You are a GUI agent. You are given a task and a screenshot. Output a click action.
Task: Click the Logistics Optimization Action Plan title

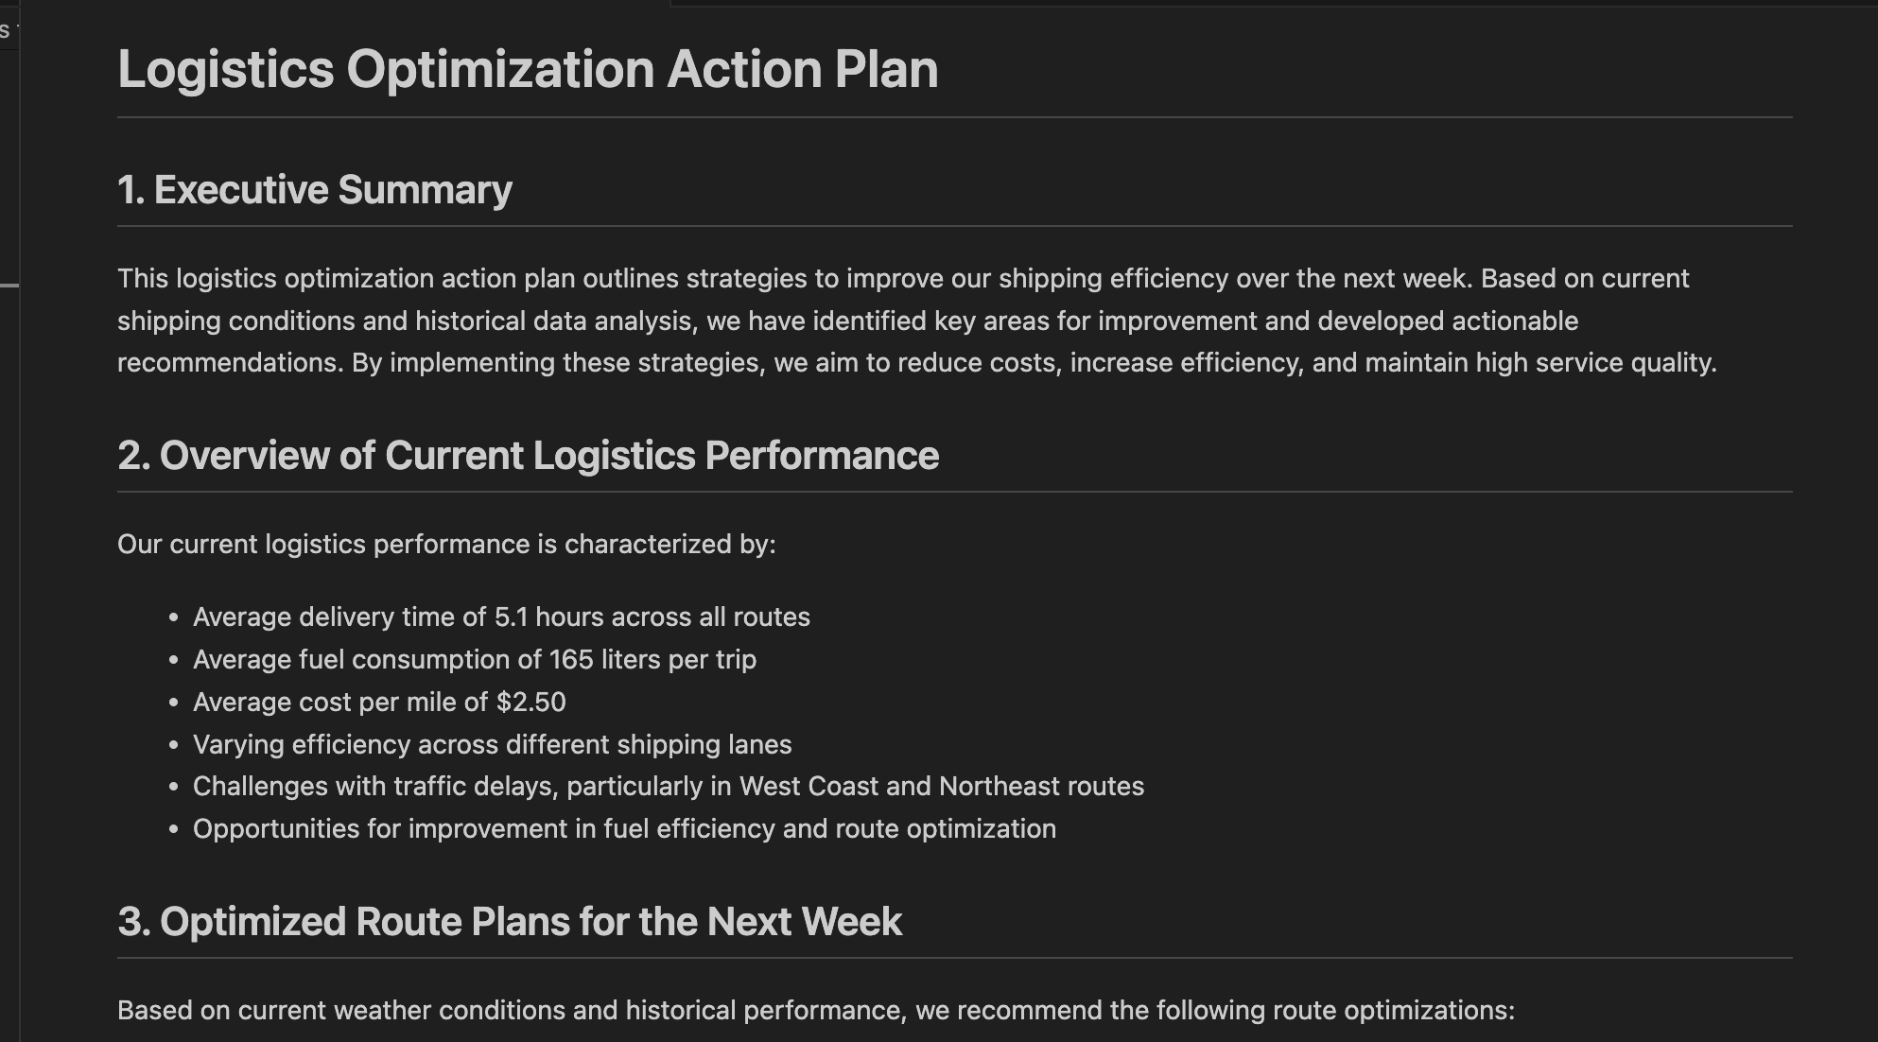pos(528,70)
